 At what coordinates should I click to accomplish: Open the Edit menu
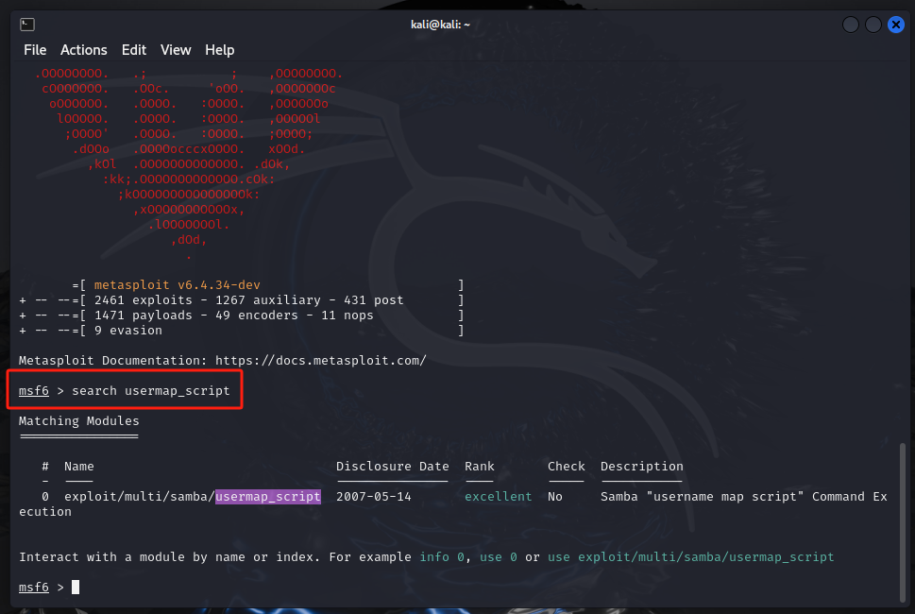pyautogui.click(x=134, y=50)
